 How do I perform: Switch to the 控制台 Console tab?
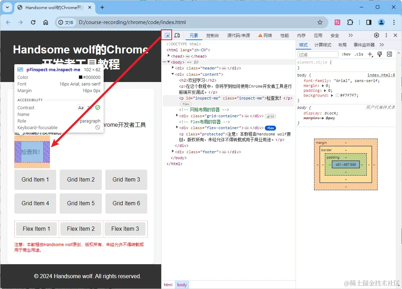click(213, 35)
